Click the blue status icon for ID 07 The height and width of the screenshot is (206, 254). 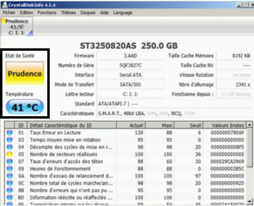(x=10, y=161)
